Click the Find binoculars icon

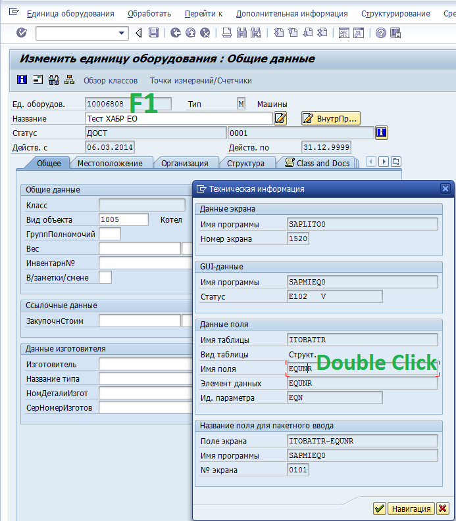point(241,33)
